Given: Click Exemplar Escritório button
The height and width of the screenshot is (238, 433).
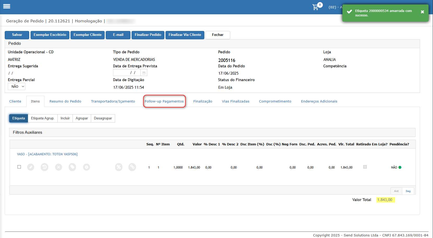Looking at the screenshot, I should [50, 35].
